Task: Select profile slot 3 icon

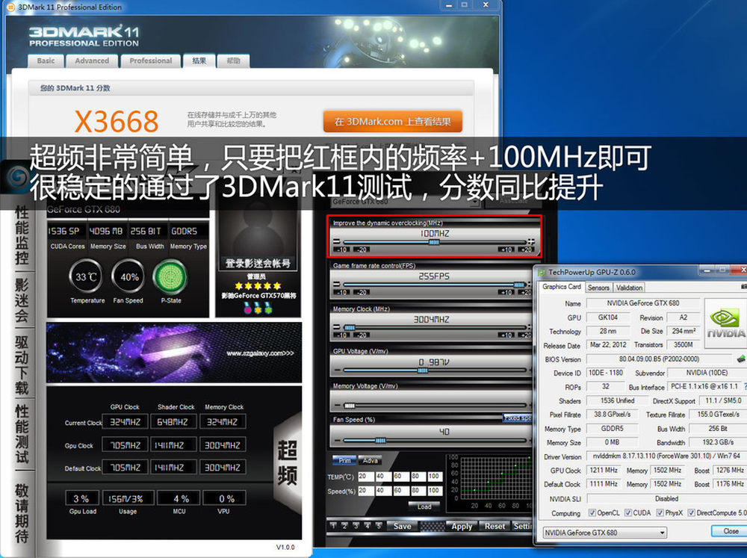Action: point(356,526)
